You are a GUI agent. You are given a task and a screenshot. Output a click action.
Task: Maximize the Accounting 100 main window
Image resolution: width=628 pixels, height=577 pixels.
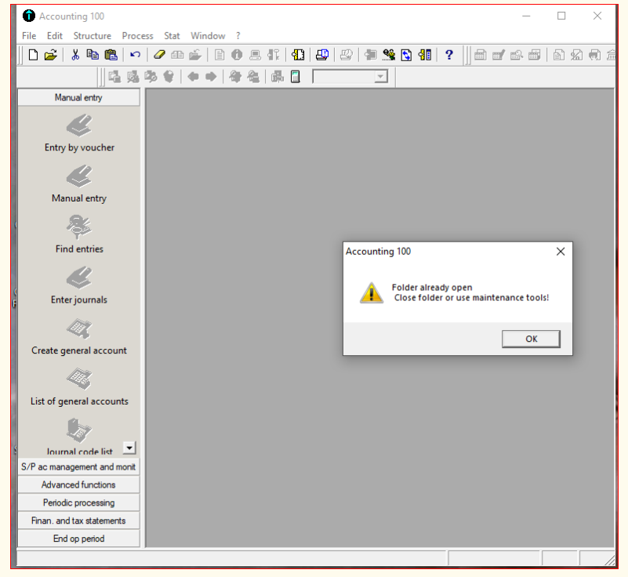click(561, 16)
